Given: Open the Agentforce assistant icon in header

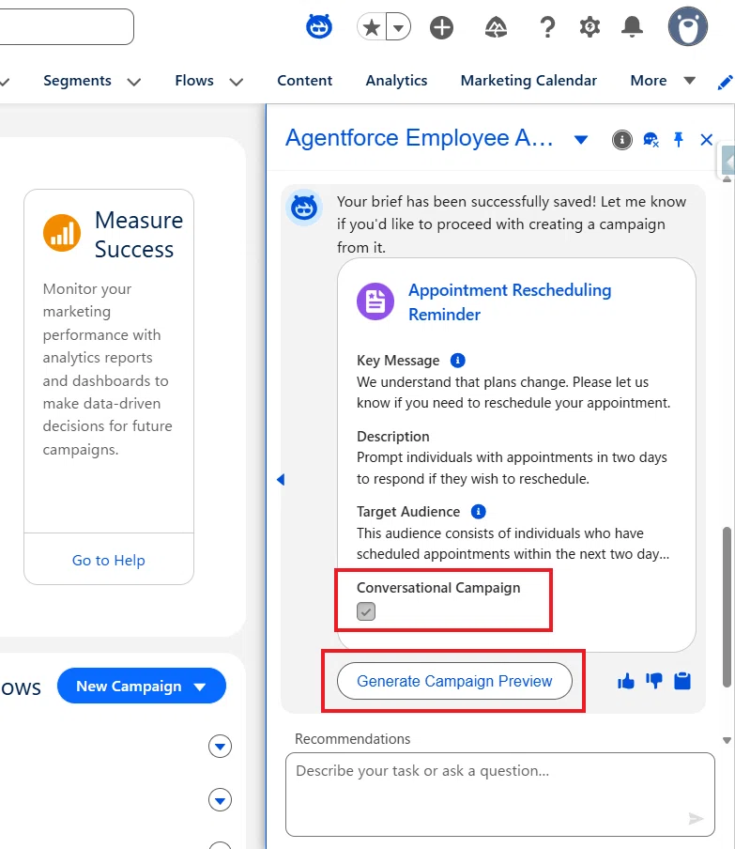Looking at the screenshot, I should [319, 26].
